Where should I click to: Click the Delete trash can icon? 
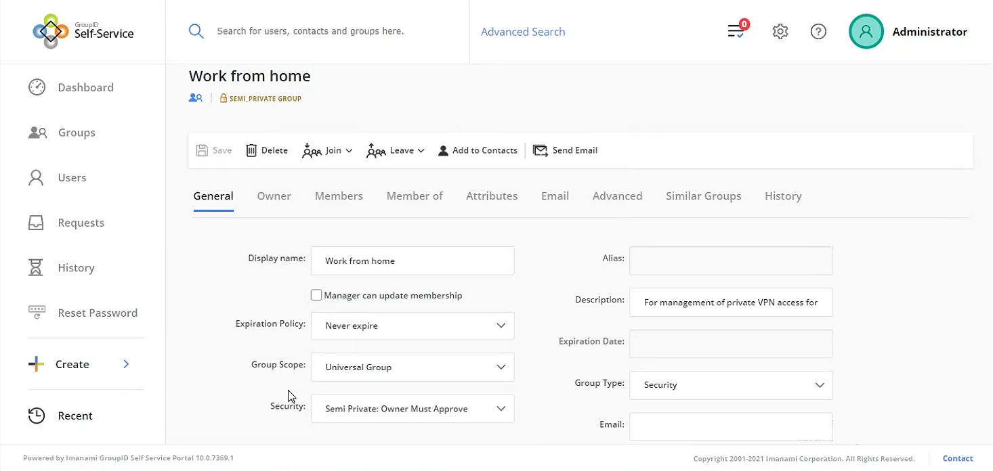[x=251, y=150]
